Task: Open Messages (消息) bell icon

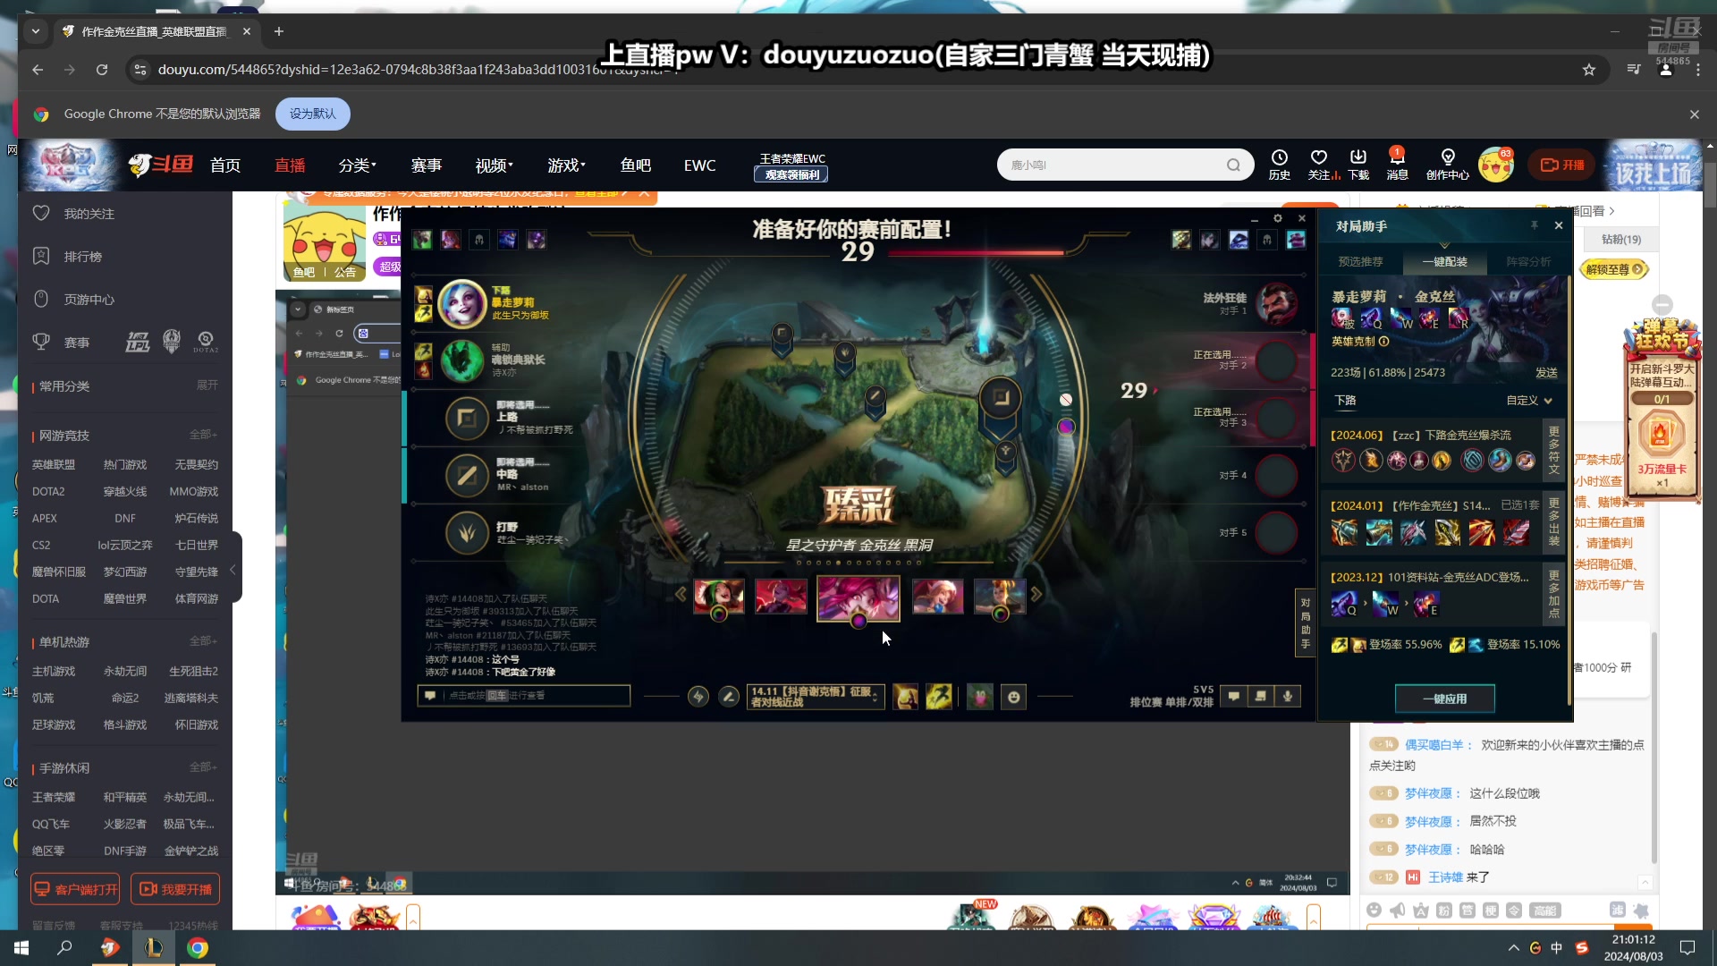Action: click(x=1397, y=165)
